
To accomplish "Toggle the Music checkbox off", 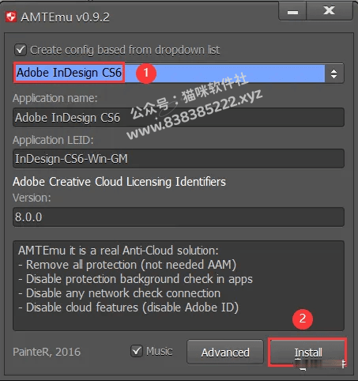I will (x=137, y=351).
